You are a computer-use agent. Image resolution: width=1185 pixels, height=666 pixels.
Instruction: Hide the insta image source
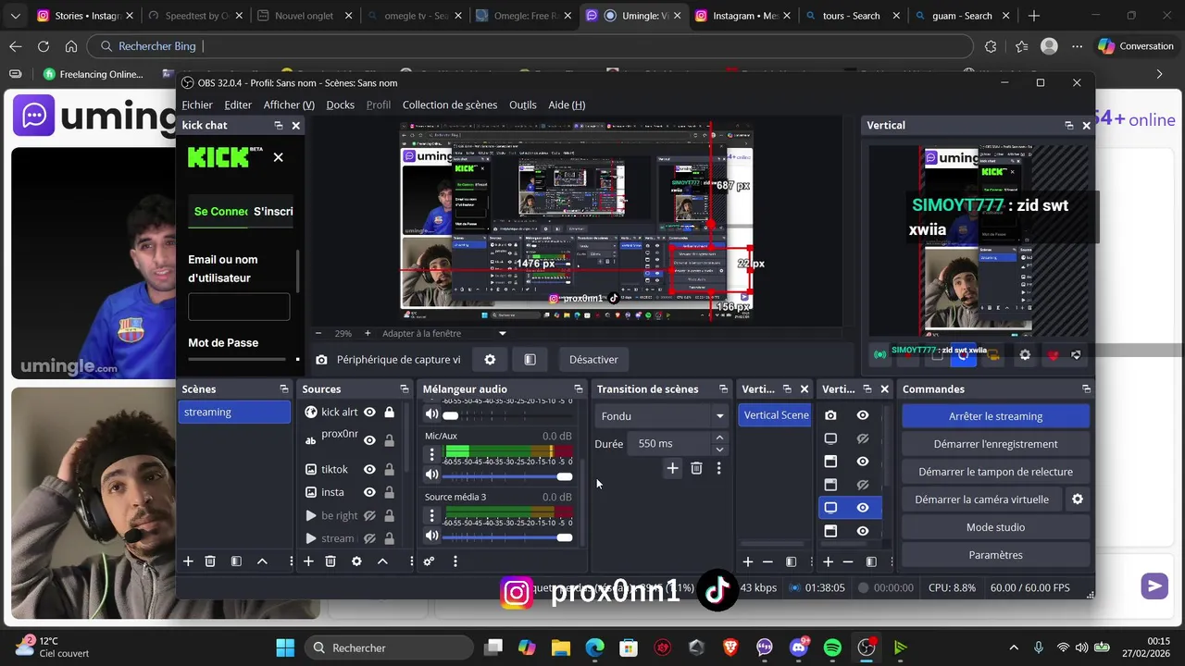(x=369, y=493)
